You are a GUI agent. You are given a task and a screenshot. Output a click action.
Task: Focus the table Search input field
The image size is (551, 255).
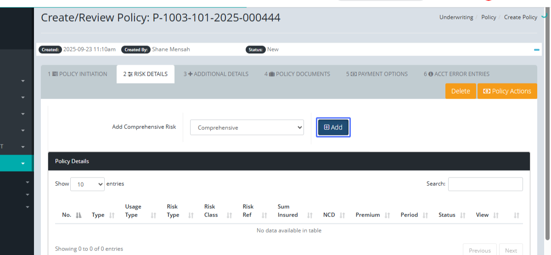coord(485,184)
